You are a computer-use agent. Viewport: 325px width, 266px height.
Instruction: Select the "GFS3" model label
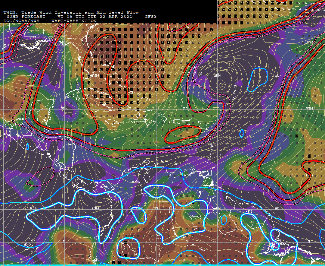click(x=151, y=17)
